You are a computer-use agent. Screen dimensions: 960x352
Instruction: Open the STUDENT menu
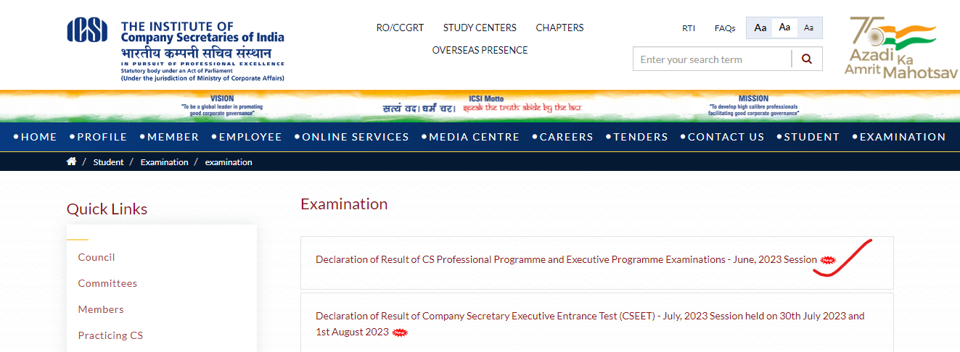[x=808, y=137]
